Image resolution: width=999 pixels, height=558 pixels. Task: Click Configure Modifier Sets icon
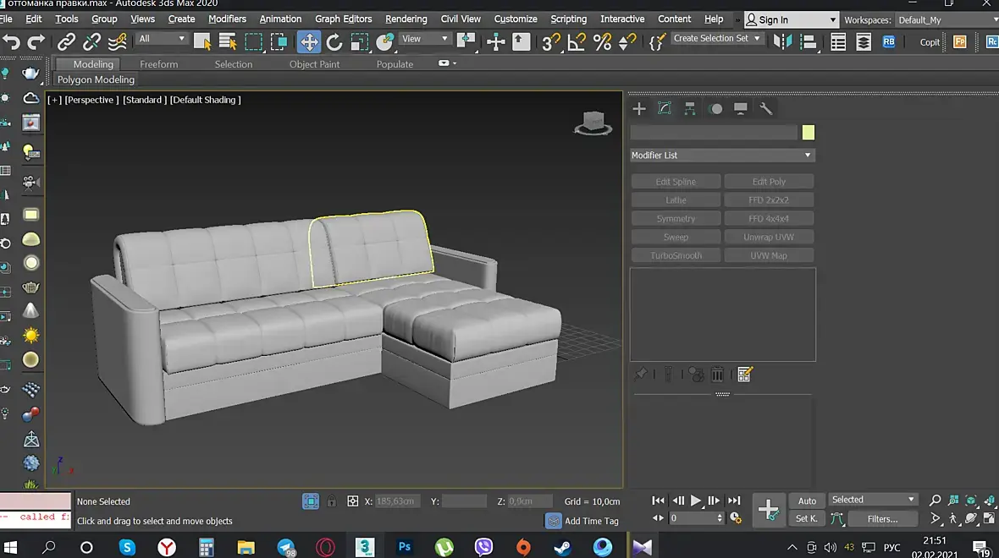point(745,374)
